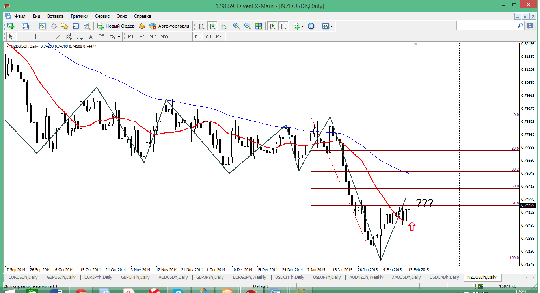Screen dimensions: 540x293
Task: Select the D1 timeframe
Action: click(x=197, y=37)
